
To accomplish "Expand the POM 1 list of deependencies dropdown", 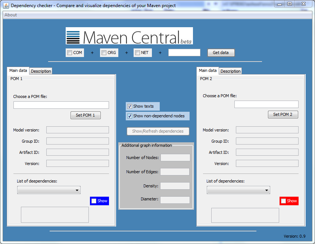I will pyautogui.click(x=49, y=190).
